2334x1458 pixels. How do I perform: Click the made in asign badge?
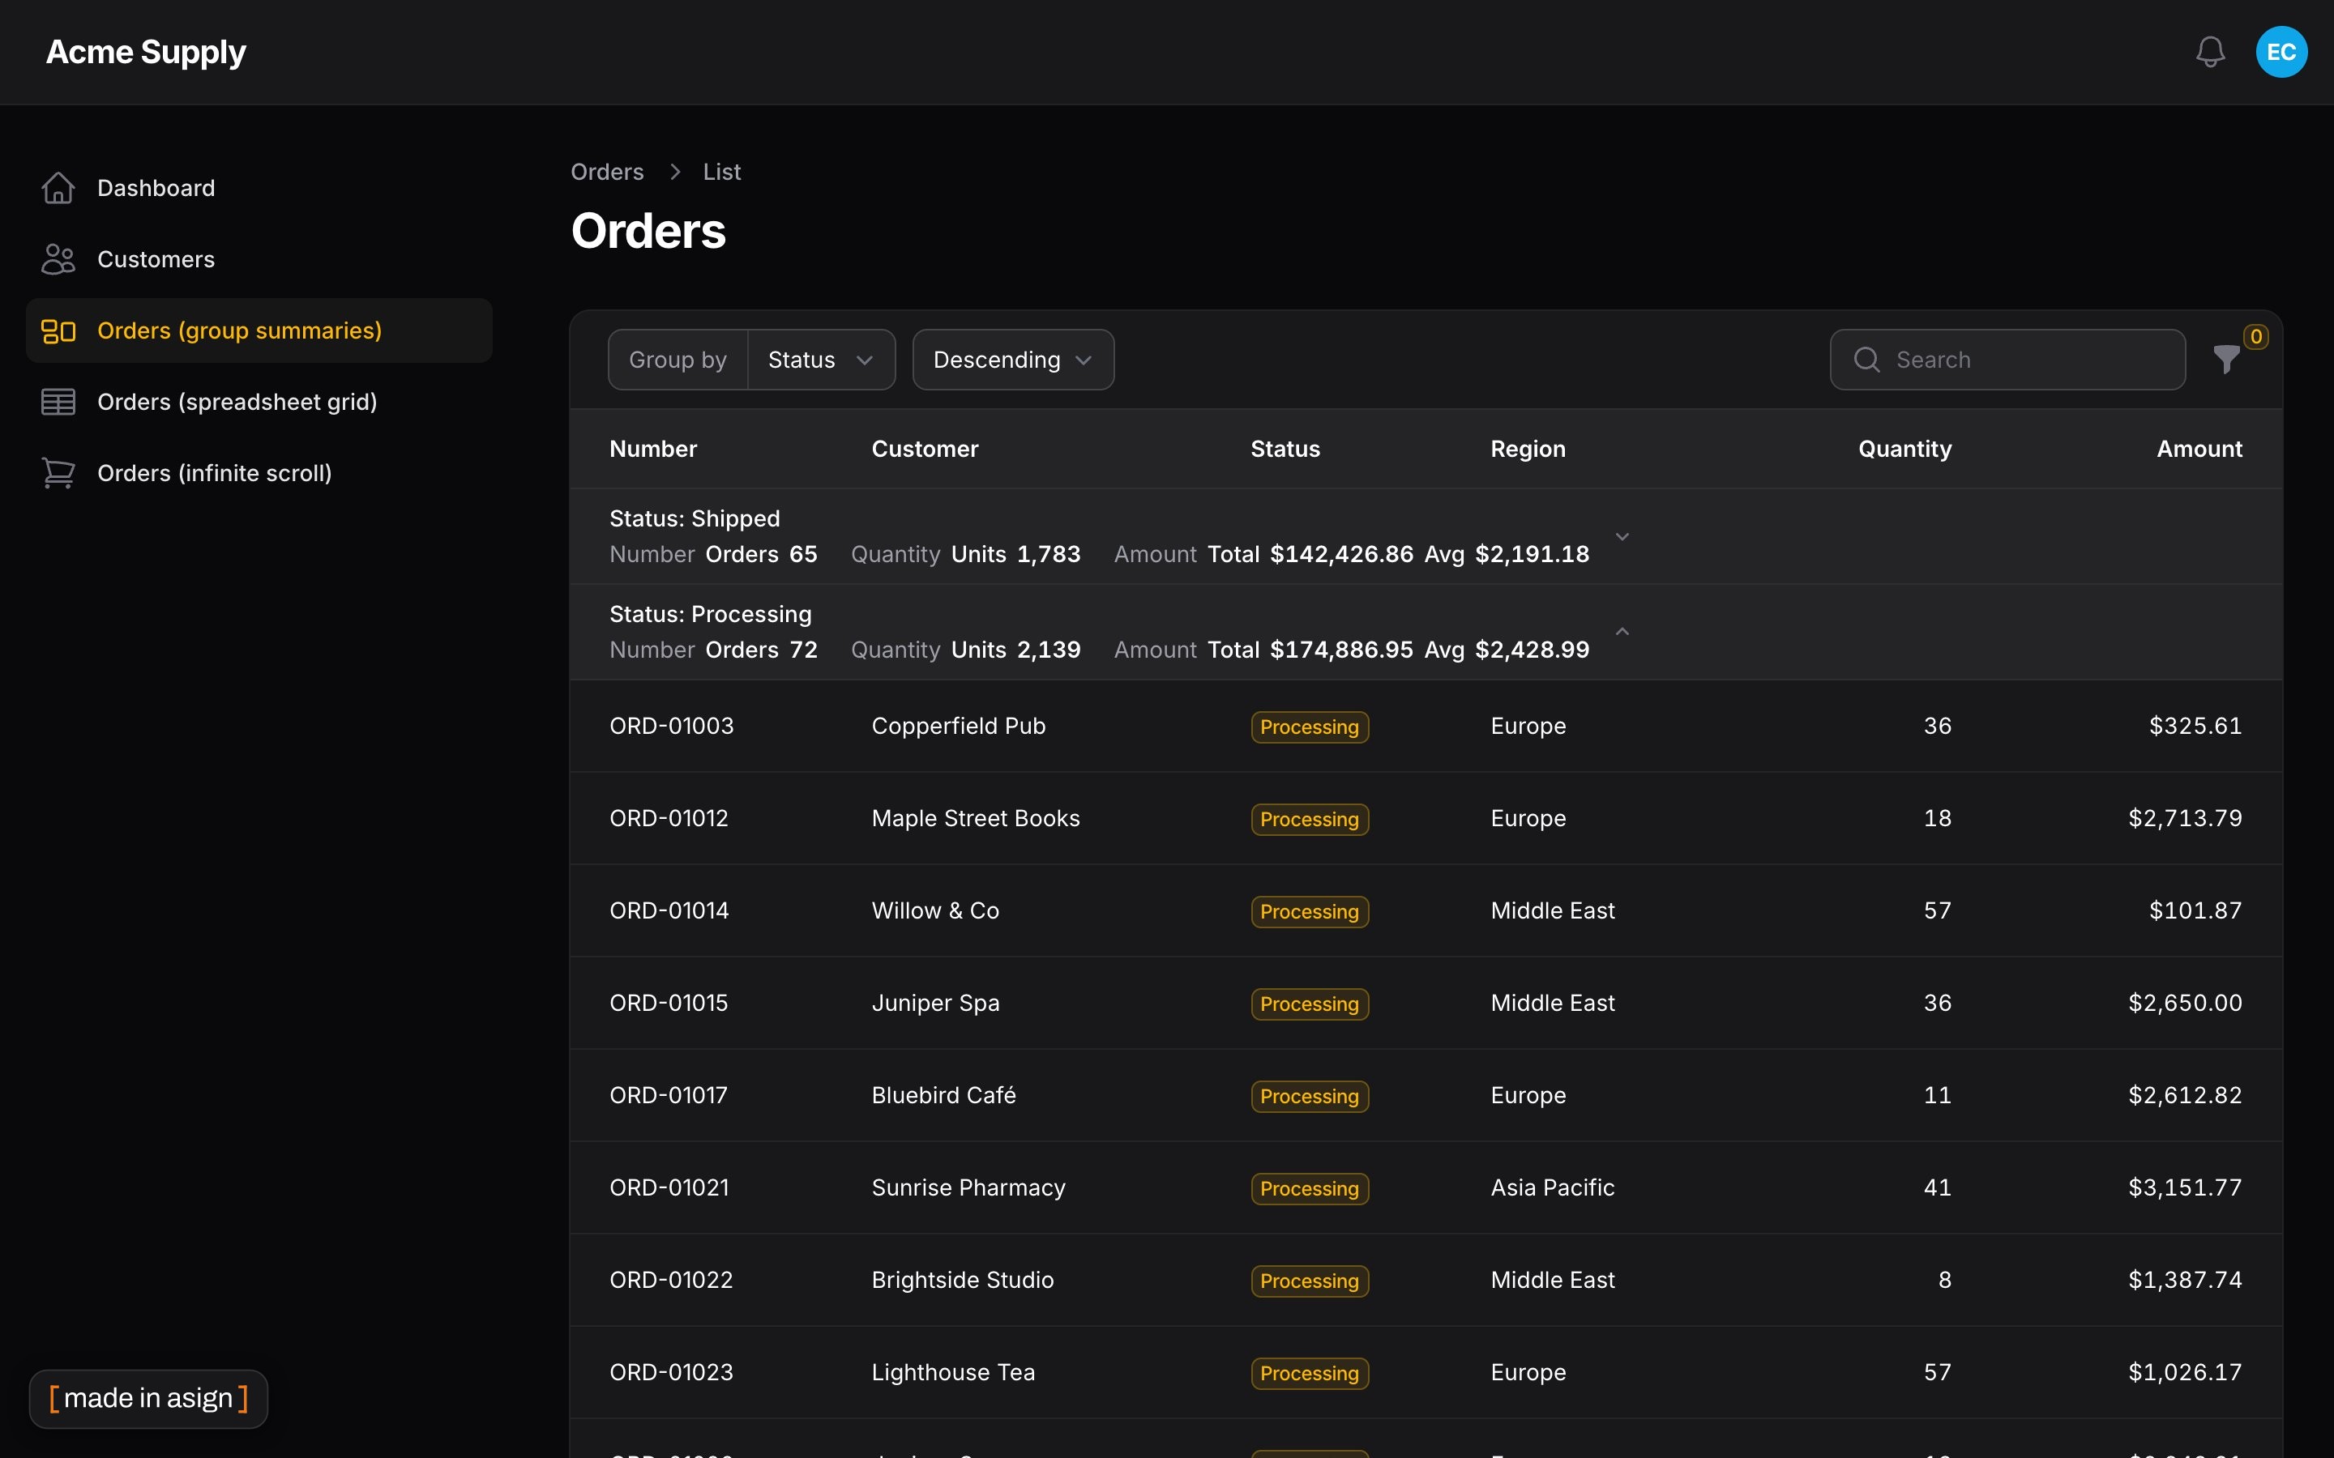coord(148,1398)
